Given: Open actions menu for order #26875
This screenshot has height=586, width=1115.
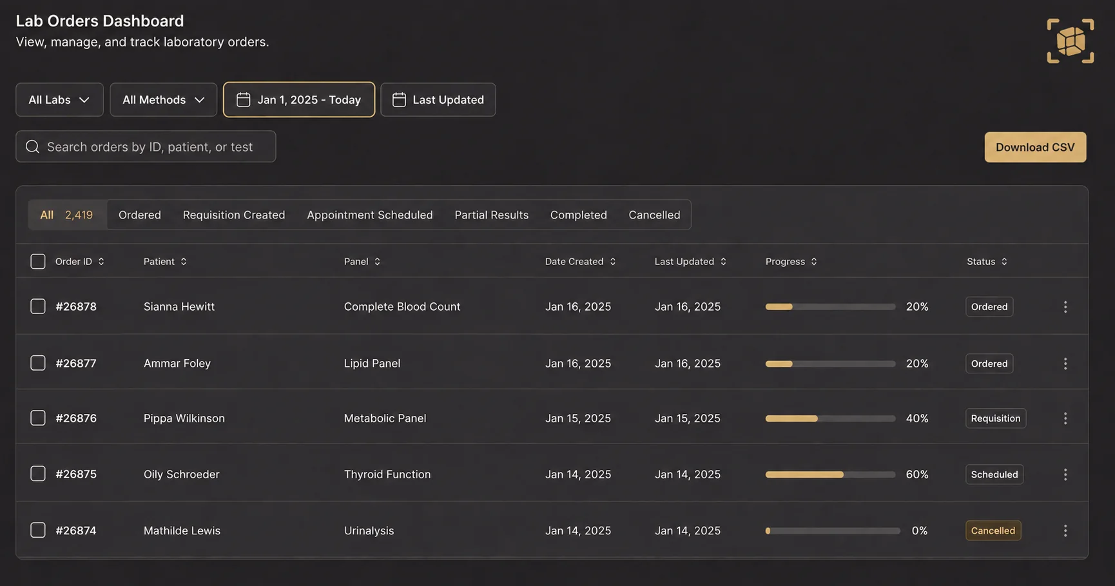Looking at the screenshot, I should [x=1065, y=474].
